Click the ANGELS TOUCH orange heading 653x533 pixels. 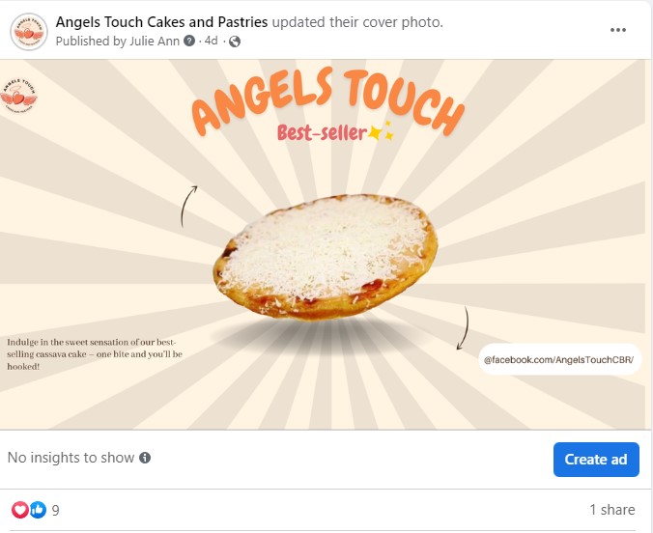(326, 99)
